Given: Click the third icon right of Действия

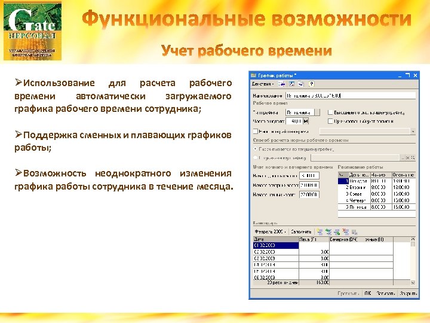Looking at the screenshot, I should [301, 84].
